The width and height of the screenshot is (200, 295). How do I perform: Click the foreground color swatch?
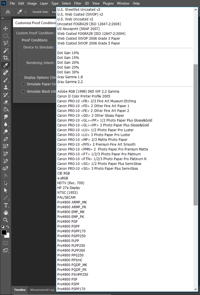point(4,233)
